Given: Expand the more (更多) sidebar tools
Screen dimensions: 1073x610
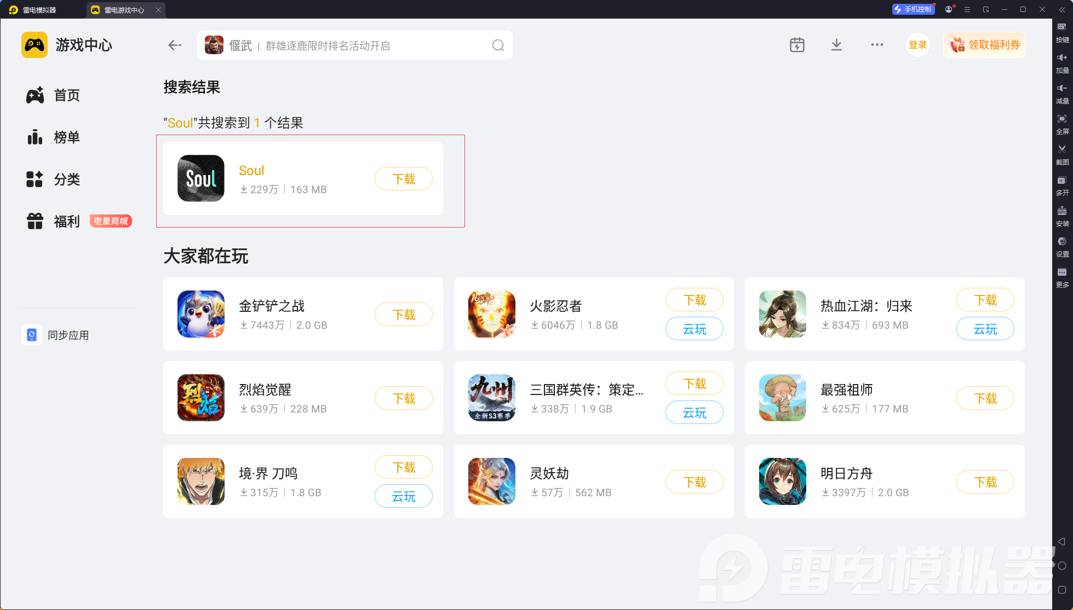Looking at the screenshot, I should (1061, 272).
